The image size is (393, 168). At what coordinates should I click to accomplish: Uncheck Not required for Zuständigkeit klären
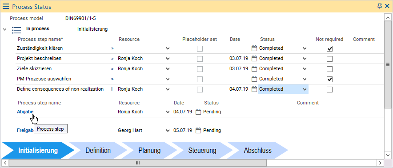tap(329, 48)
